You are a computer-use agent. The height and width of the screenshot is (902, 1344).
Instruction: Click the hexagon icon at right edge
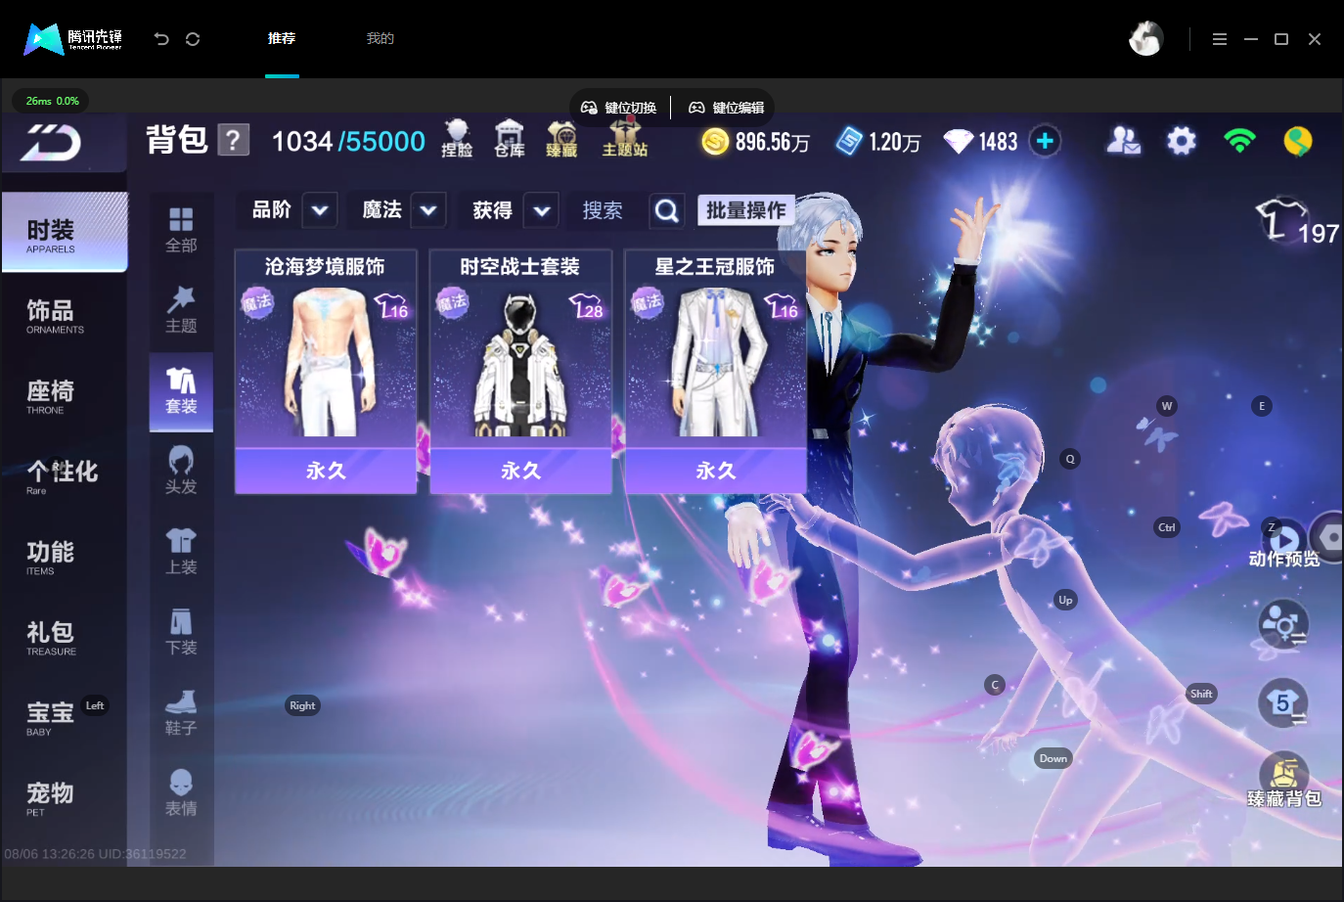click(1328, 538)
